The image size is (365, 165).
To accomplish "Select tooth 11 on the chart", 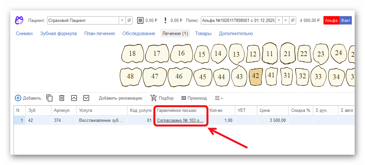I will (x=269, y=54).
